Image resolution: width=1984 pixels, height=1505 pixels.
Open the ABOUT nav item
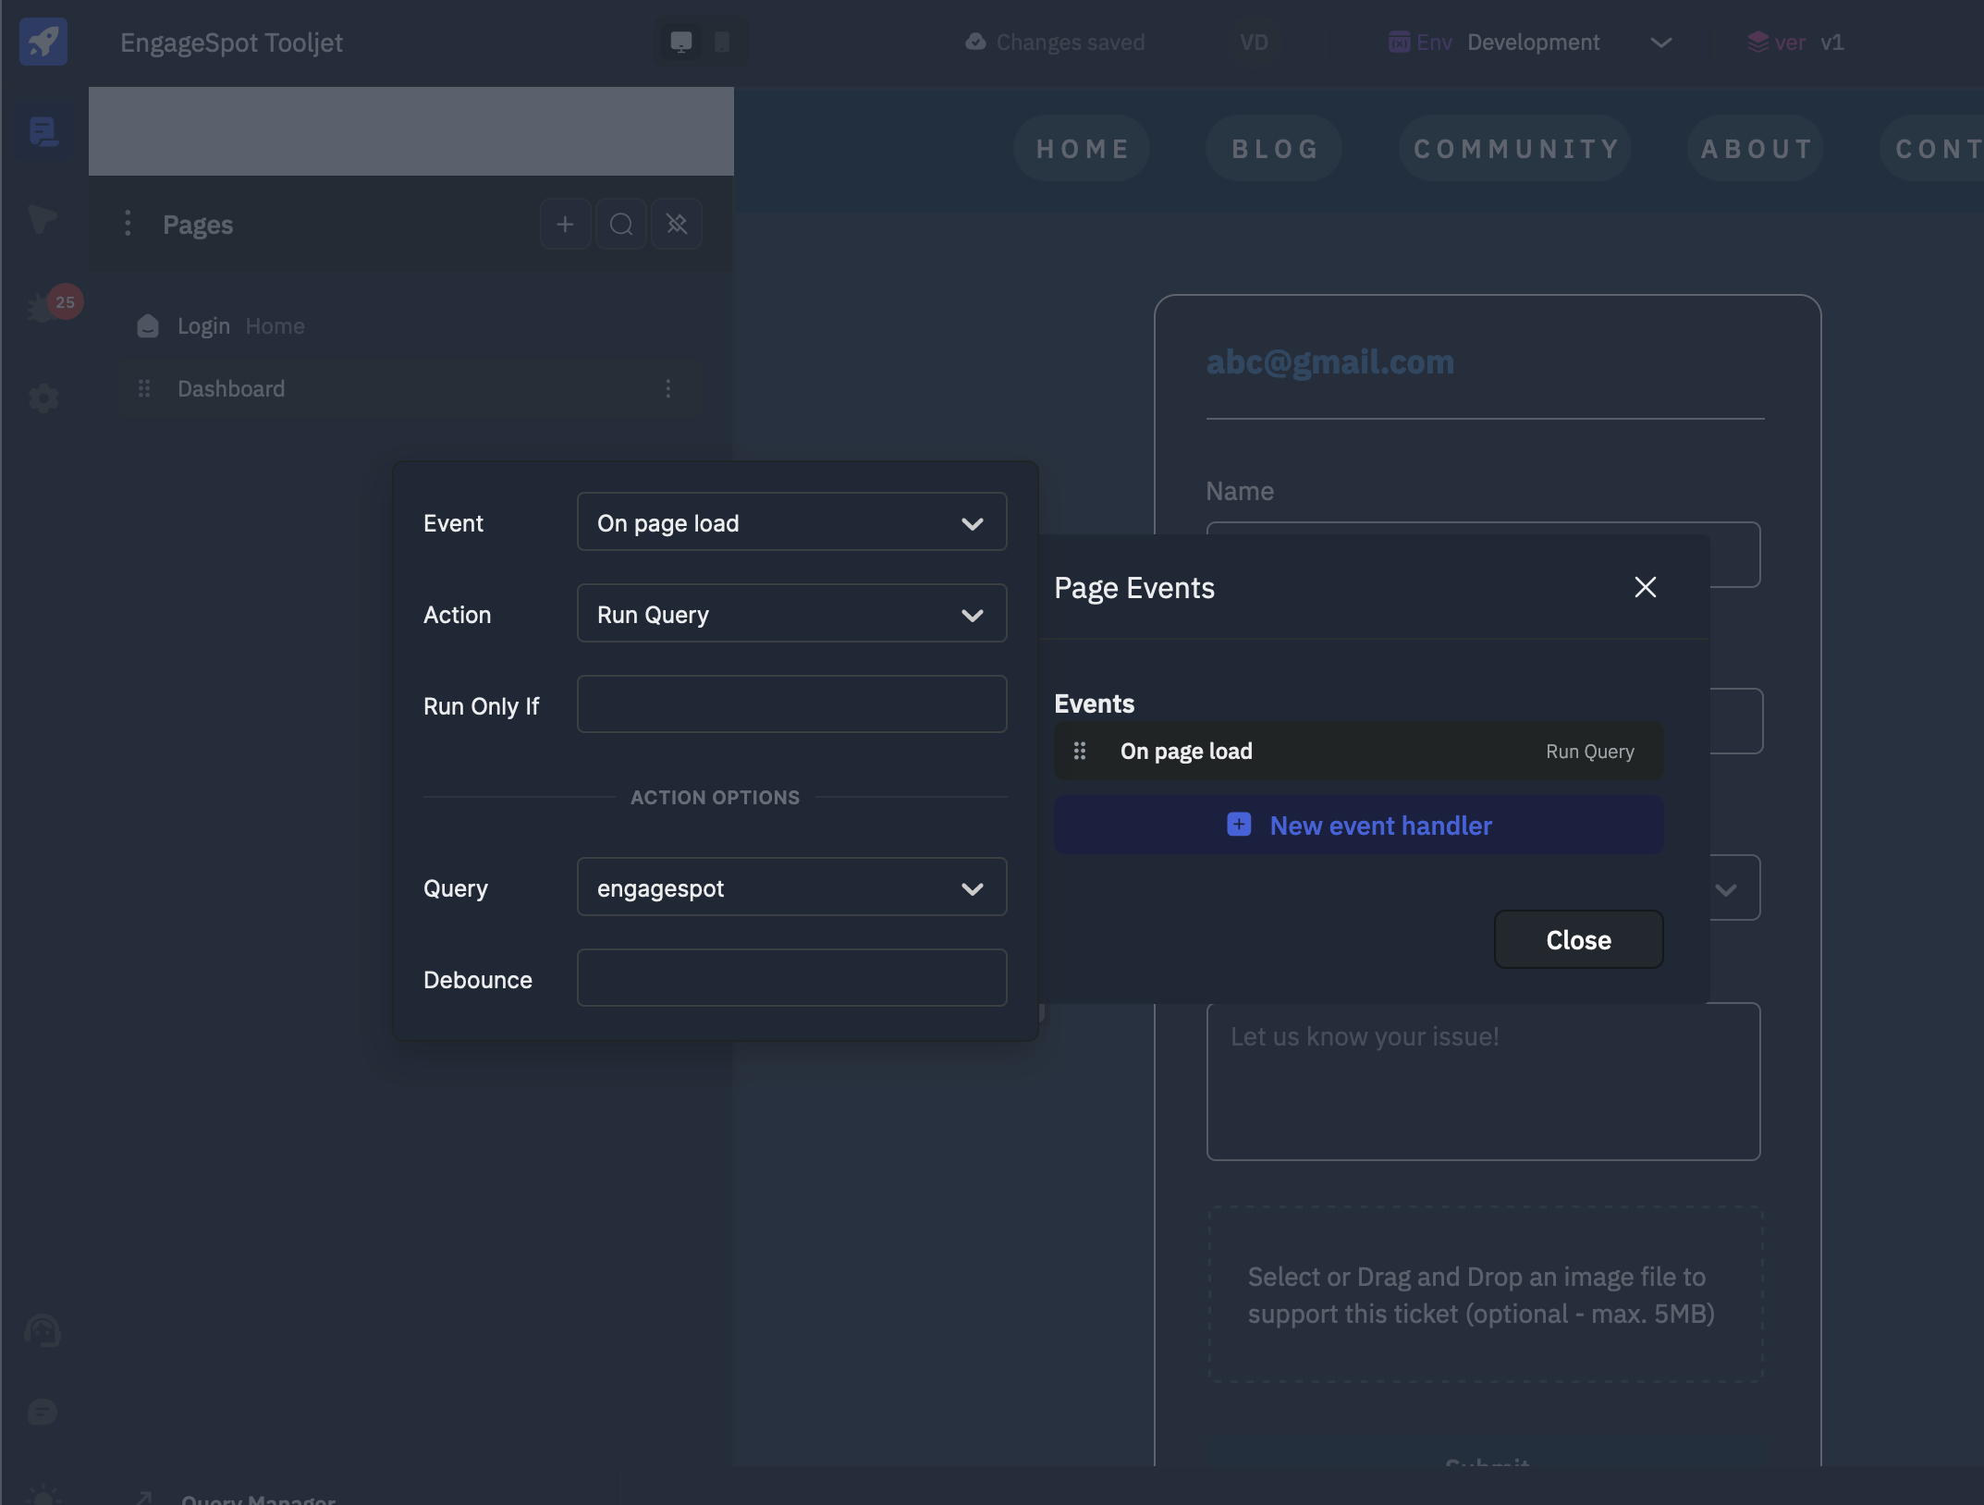coord(1756,148)
